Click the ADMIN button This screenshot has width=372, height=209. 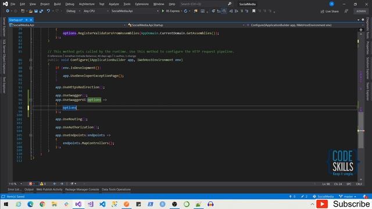361,11
